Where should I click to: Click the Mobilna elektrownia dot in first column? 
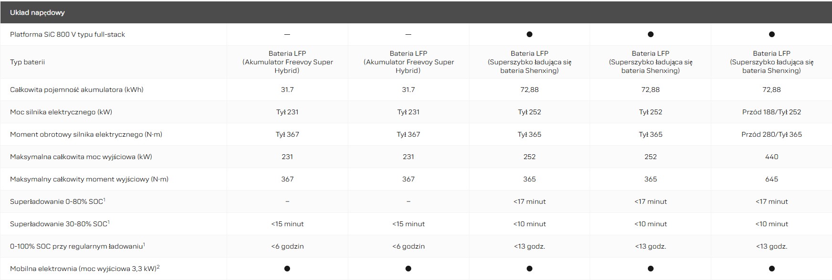click(287, 269)
